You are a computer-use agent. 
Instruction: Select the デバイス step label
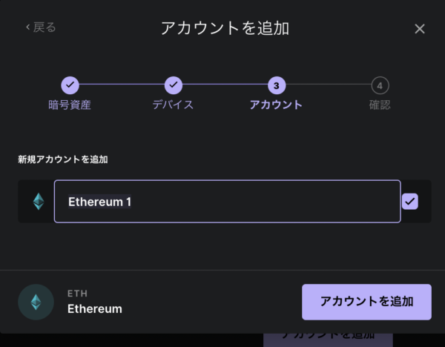[x=173, y=105]
